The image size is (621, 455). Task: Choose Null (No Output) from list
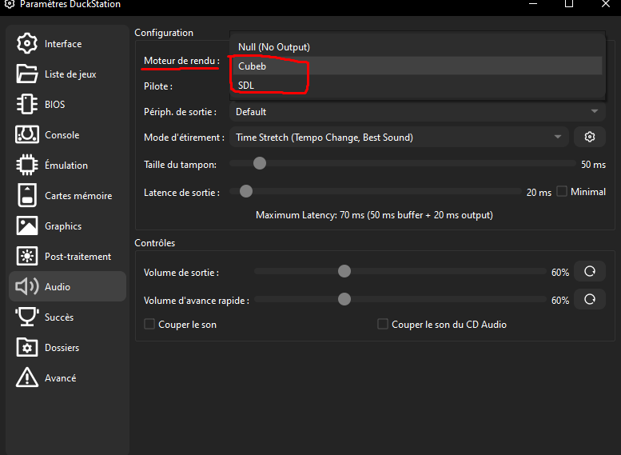pyautogui.click(x=417, y=46)
